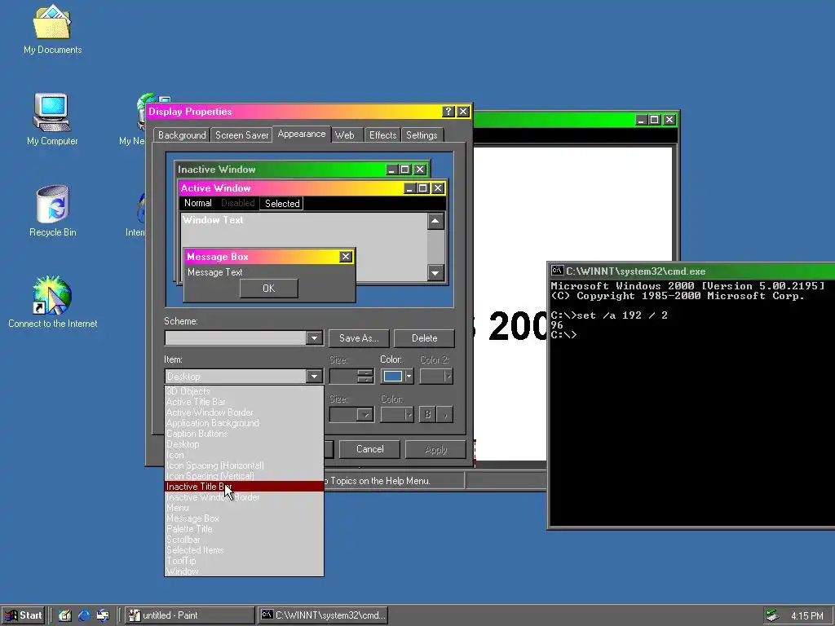Click the system tray network icon
The image size is (835, 626).
pyautogui.click(x=771, y=615)
